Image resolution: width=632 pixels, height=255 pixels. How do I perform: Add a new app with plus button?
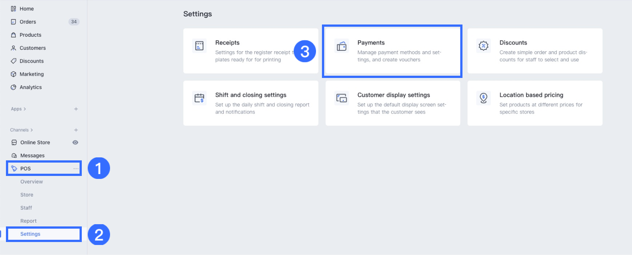coord(76,109)
